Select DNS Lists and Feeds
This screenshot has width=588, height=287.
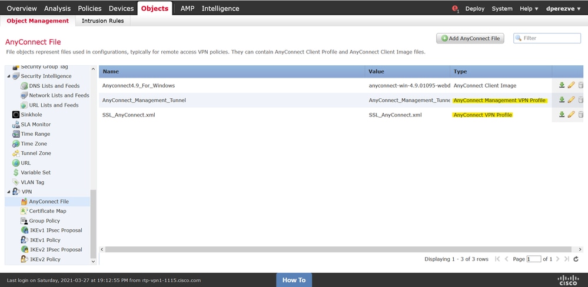pyautogui.click(x=54, y=86)
